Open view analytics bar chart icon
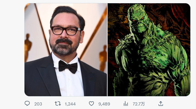The width and height of the screenshot is (196, 109). [125, 104]
